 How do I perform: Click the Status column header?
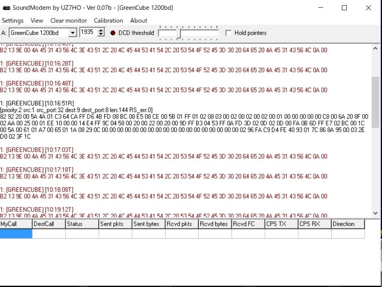pyautogui.click(x=82, y=224)
